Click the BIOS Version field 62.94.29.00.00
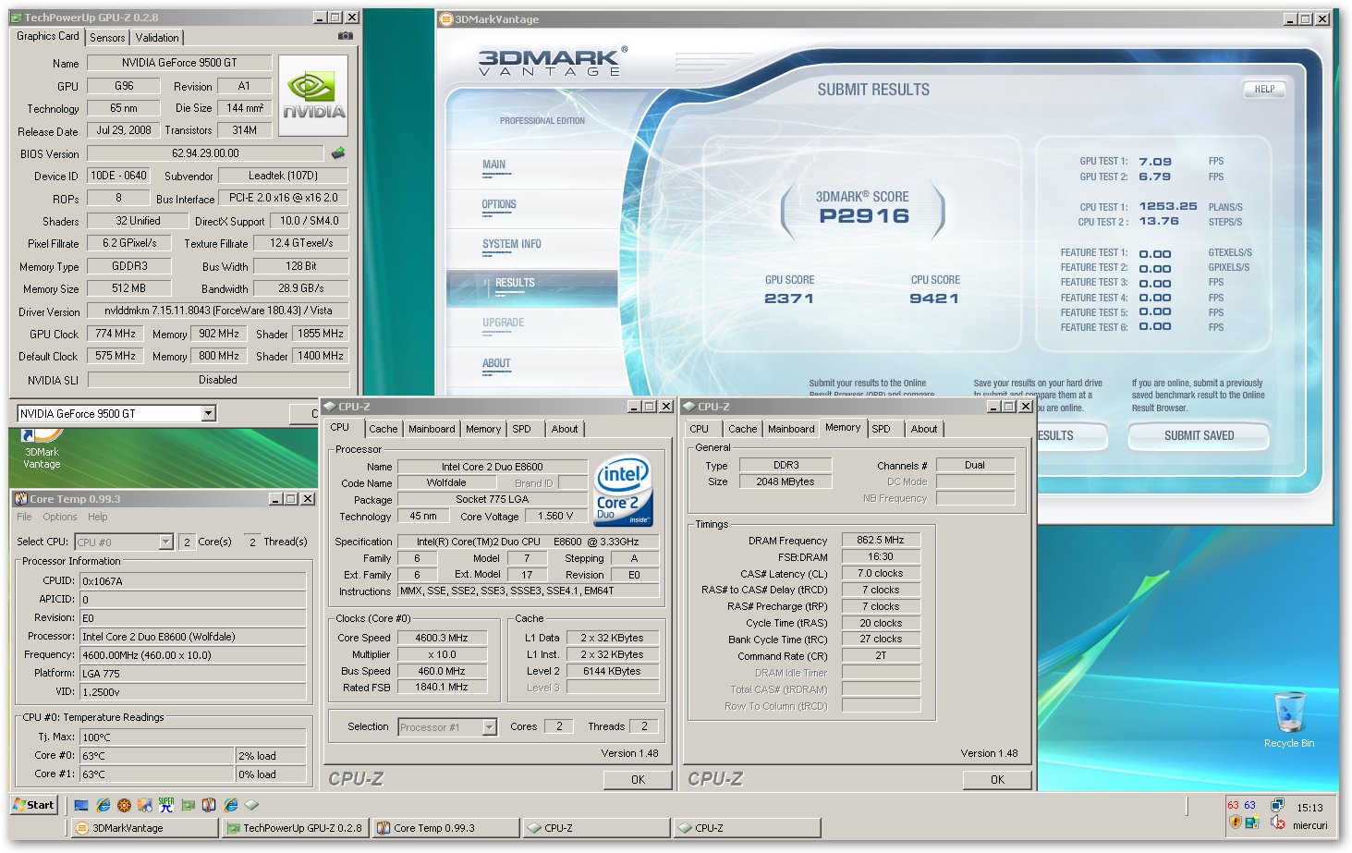 [x=205, y=153]
